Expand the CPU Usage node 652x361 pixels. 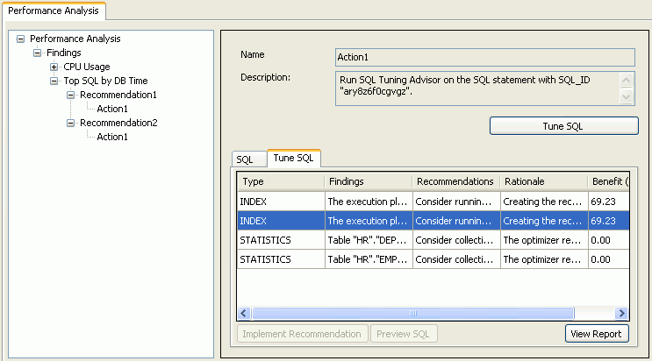point(54,67)
